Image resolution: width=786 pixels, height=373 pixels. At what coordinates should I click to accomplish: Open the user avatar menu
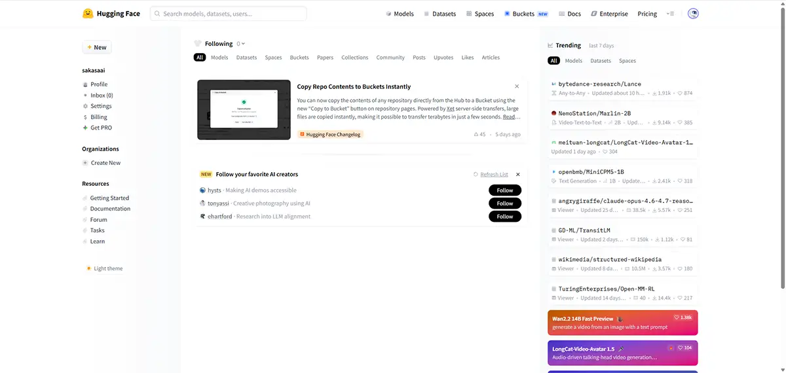693,14
